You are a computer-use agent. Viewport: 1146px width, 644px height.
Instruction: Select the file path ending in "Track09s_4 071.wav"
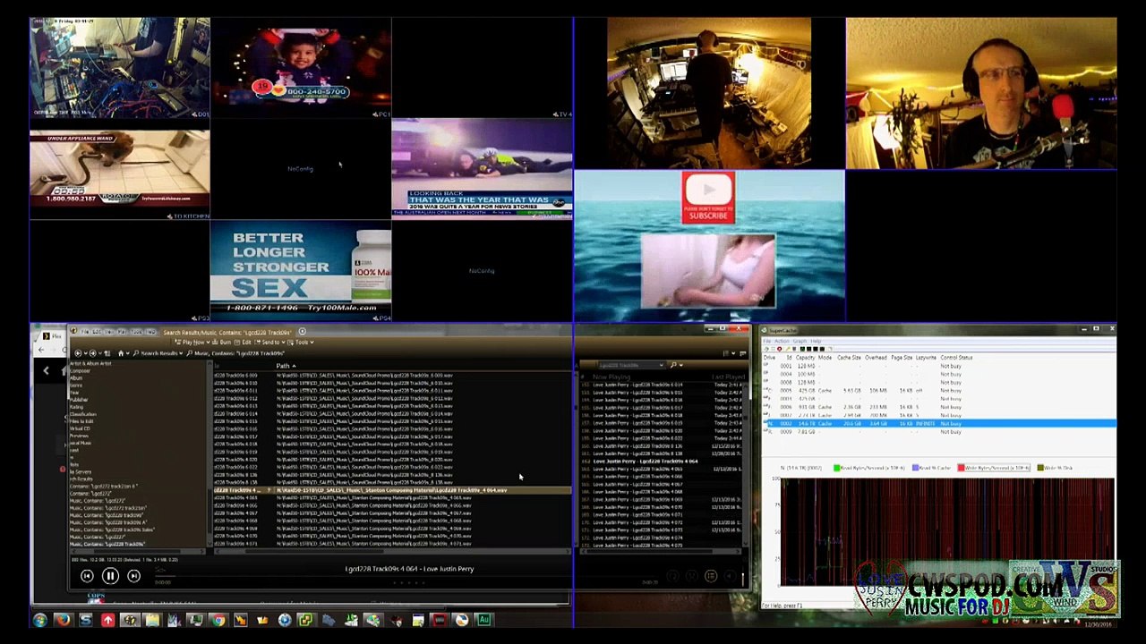click(374, 544)
